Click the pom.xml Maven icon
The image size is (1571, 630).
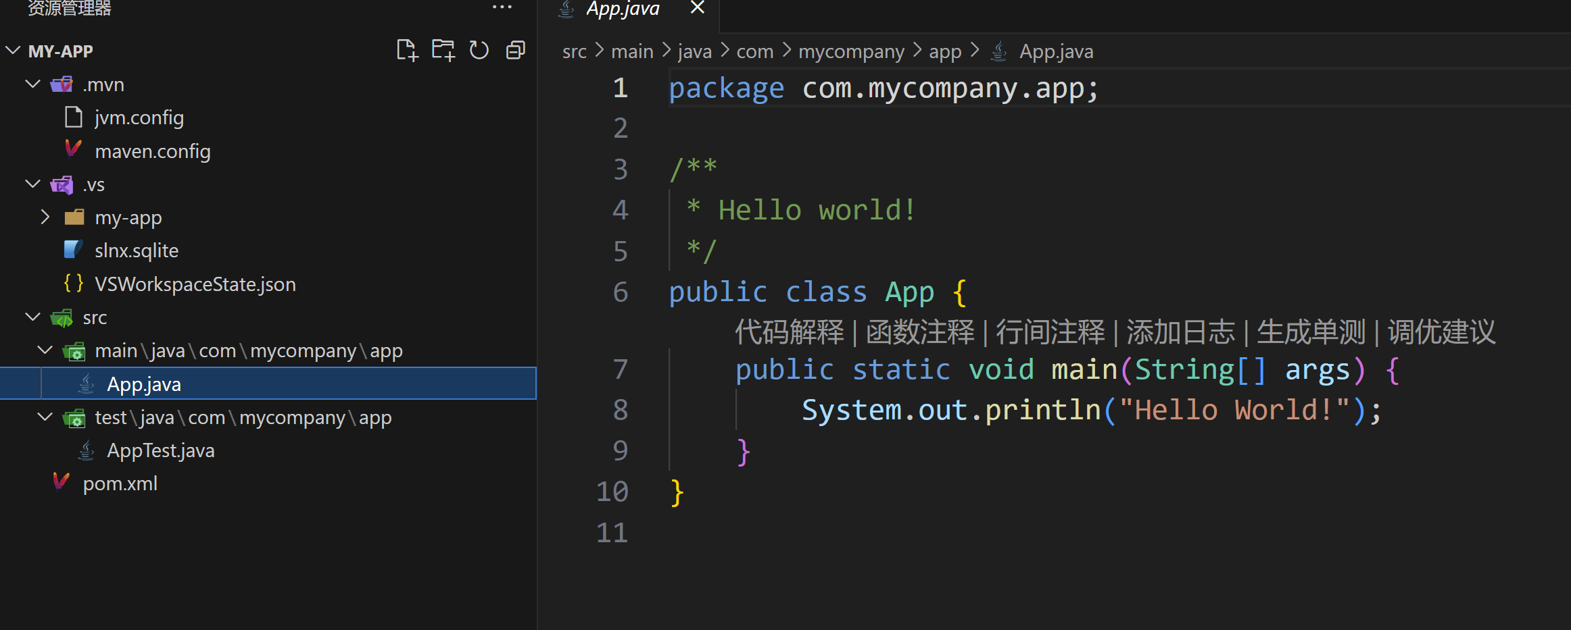61,481
